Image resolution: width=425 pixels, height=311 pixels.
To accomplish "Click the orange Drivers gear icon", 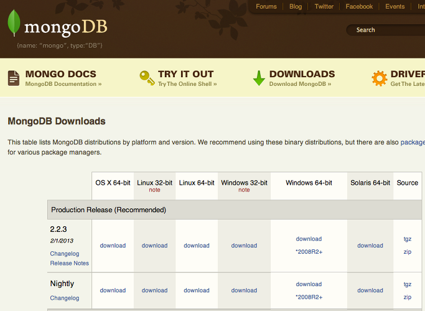I will click(x=380, y=78).
